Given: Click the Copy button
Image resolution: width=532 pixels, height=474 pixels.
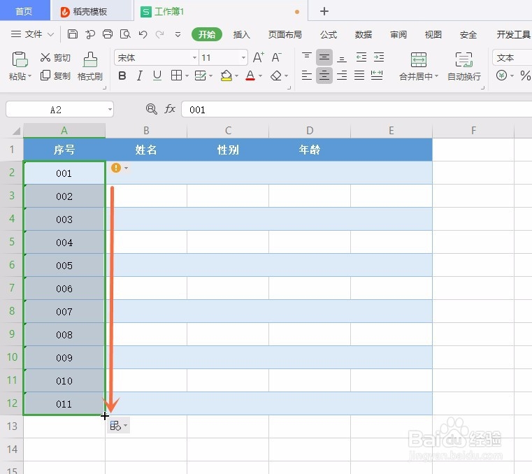Looking at the screenshot, I should (x=55, y=76).
